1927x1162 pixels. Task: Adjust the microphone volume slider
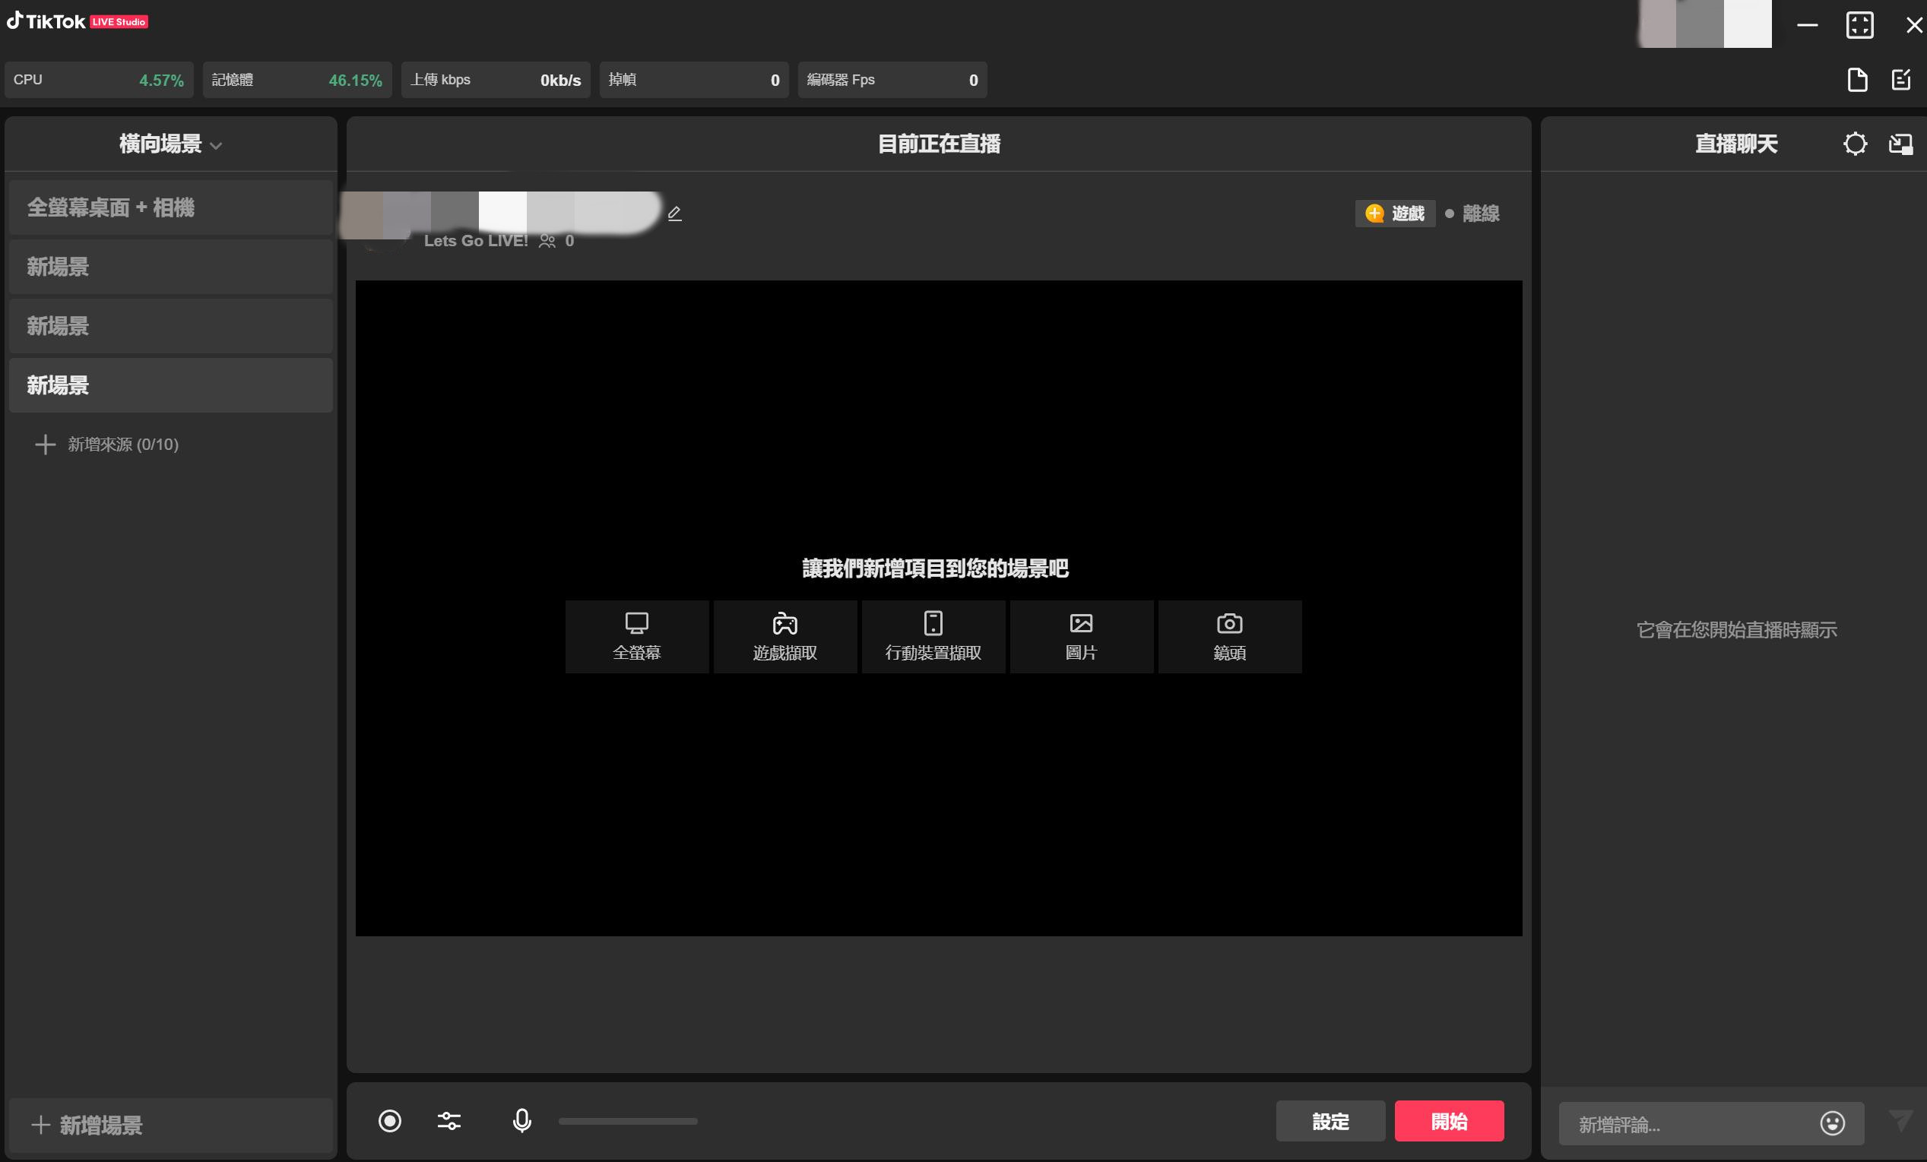627,1120
